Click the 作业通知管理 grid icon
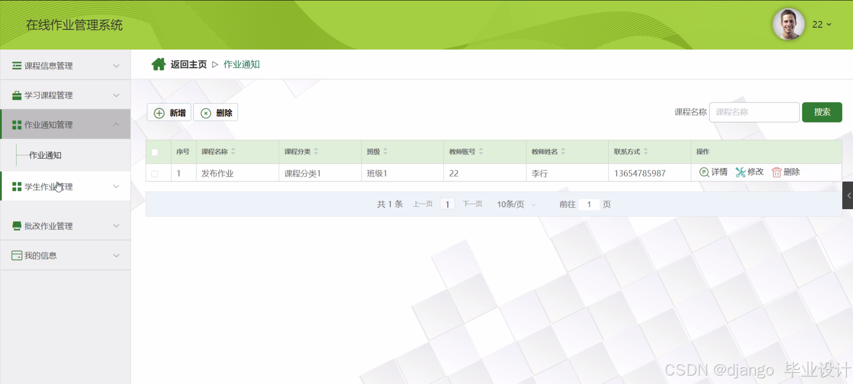The height and width of the screenshot is (384, 853). pyautogui.click(x=17, y=125)
